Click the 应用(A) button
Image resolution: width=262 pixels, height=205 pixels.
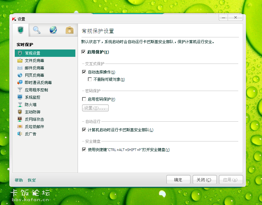(231, 180)
